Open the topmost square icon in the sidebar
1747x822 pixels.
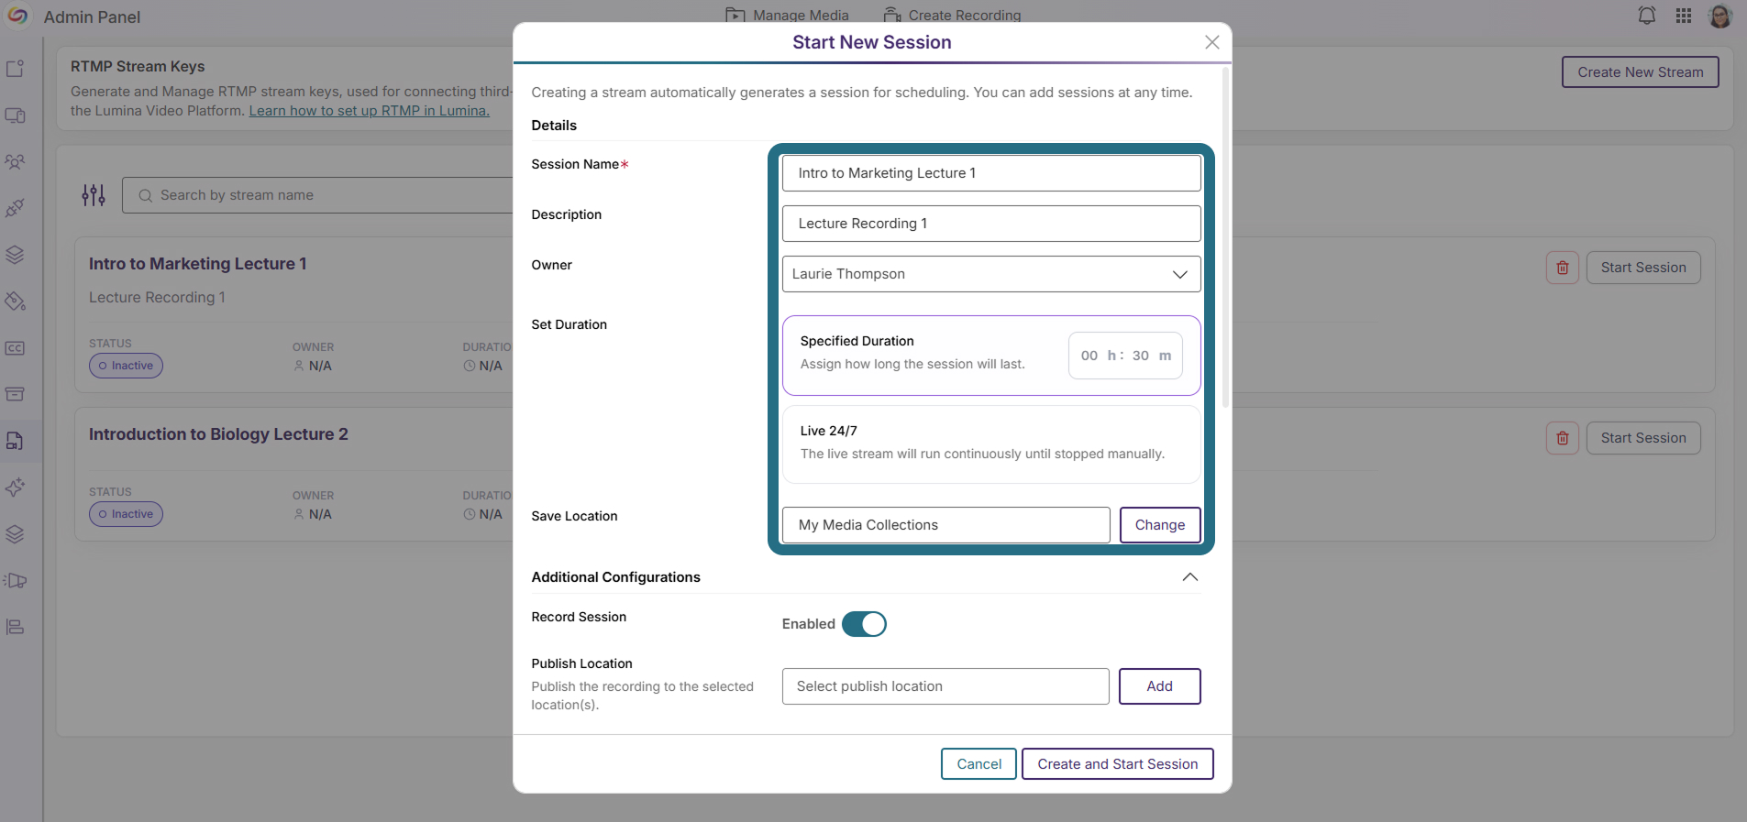[16, 69]
